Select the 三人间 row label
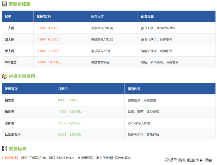The image size is (217, 165). 10,28
